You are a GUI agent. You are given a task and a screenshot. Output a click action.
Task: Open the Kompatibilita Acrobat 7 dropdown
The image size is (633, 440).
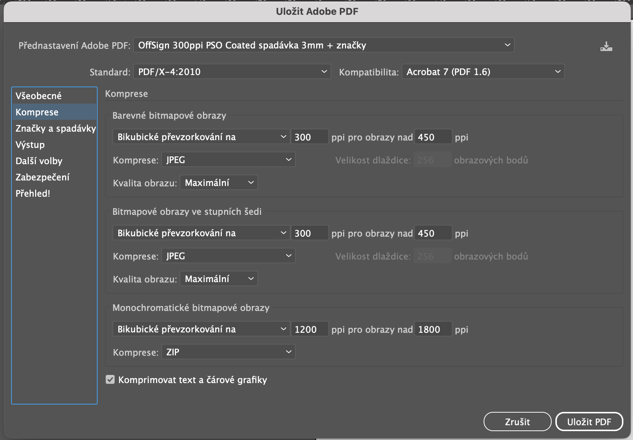click(483, 72)
